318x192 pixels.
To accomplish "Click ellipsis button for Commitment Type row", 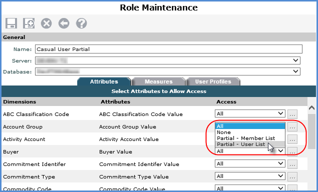I will tap(292, 177).
